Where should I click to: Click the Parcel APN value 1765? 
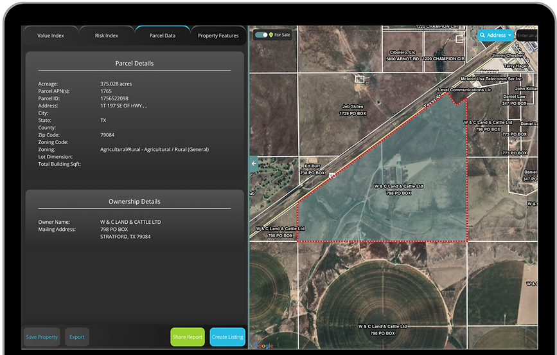(x=106, y=91)
